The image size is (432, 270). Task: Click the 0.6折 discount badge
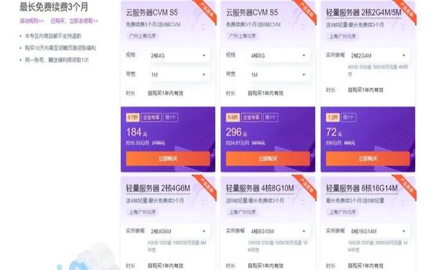[x=232, y=118]
